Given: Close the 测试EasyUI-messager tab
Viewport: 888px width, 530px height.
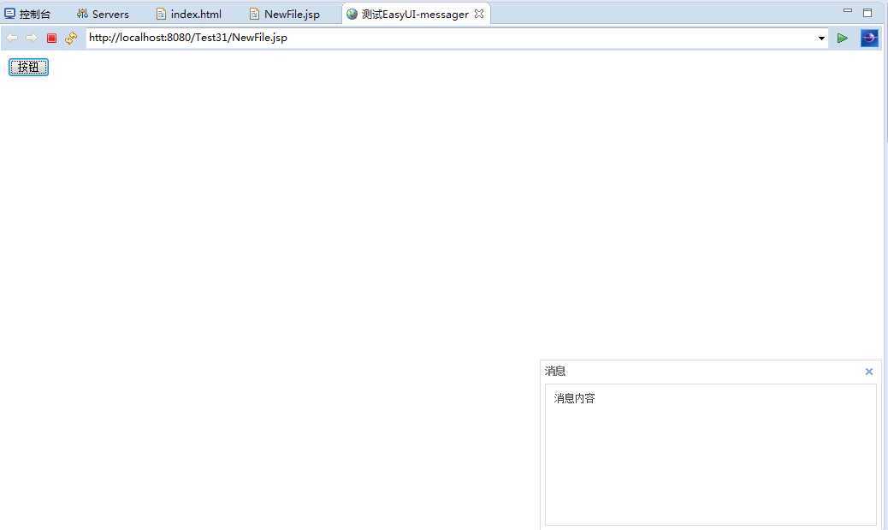Looking at the screenshot, I should (479, 14).
